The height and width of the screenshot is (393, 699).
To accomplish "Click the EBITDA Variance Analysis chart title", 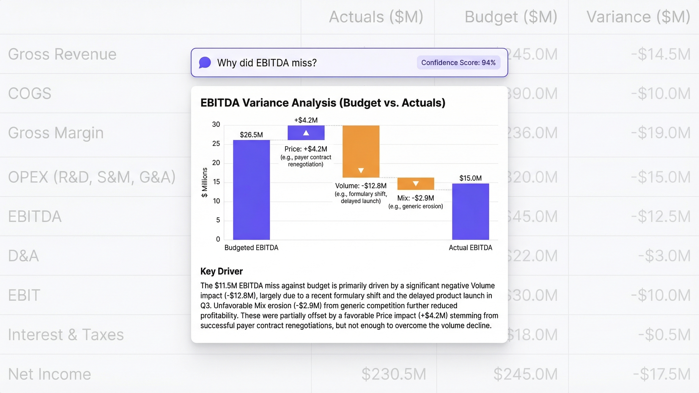I will tap(323, 103).
